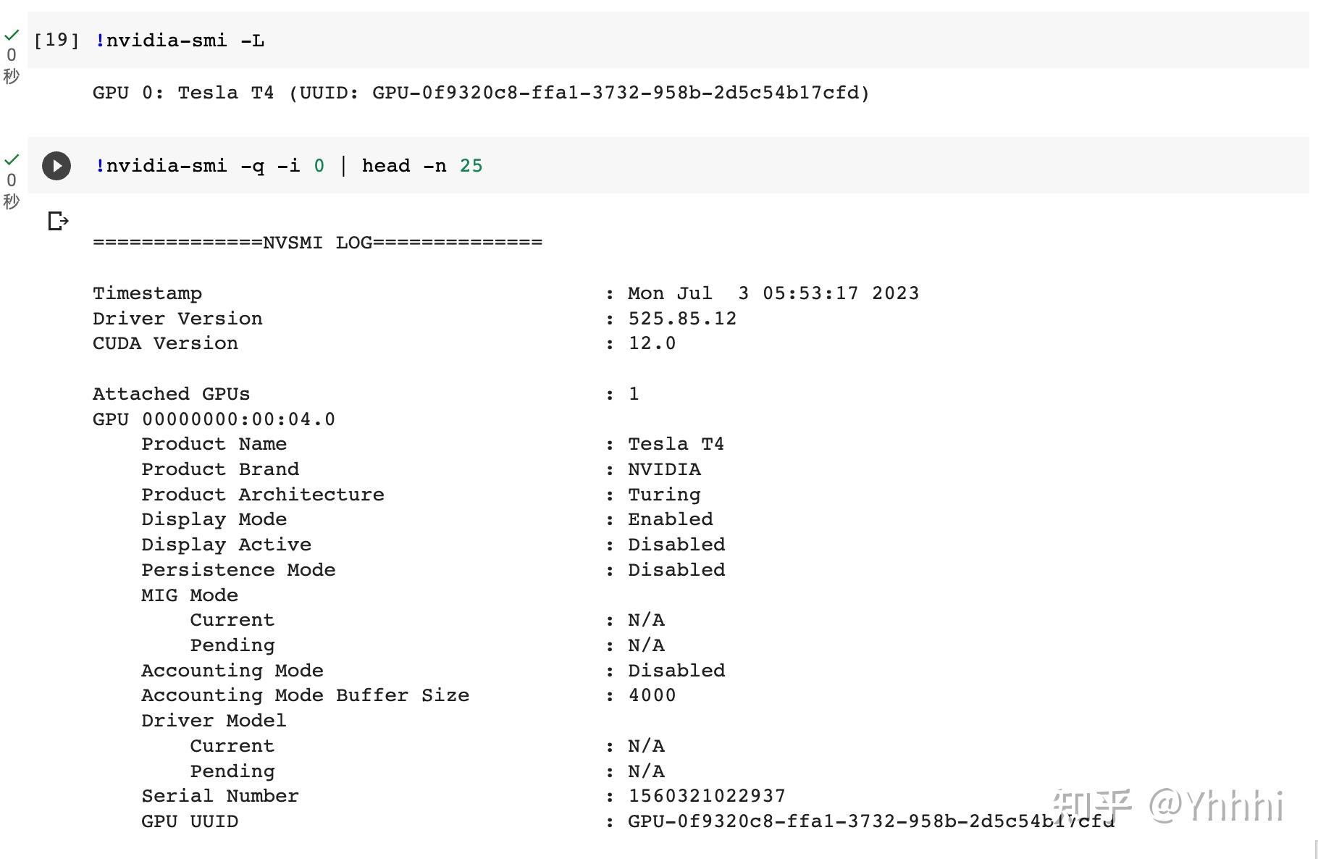
Task: Click the green checkmark beside cell 19
Action: 12,35
